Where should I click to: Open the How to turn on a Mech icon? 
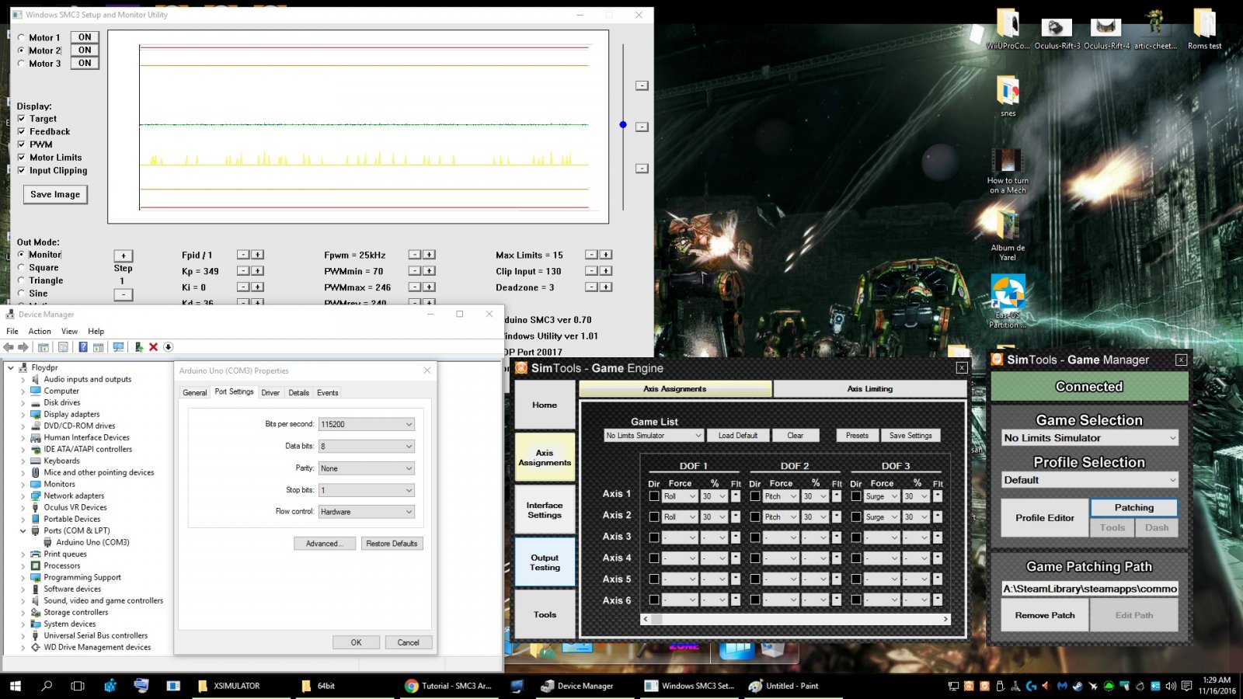1008,171
